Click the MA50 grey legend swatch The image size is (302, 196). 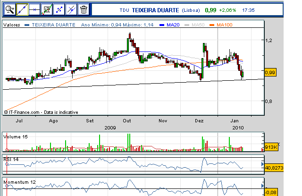pos(187,25)
